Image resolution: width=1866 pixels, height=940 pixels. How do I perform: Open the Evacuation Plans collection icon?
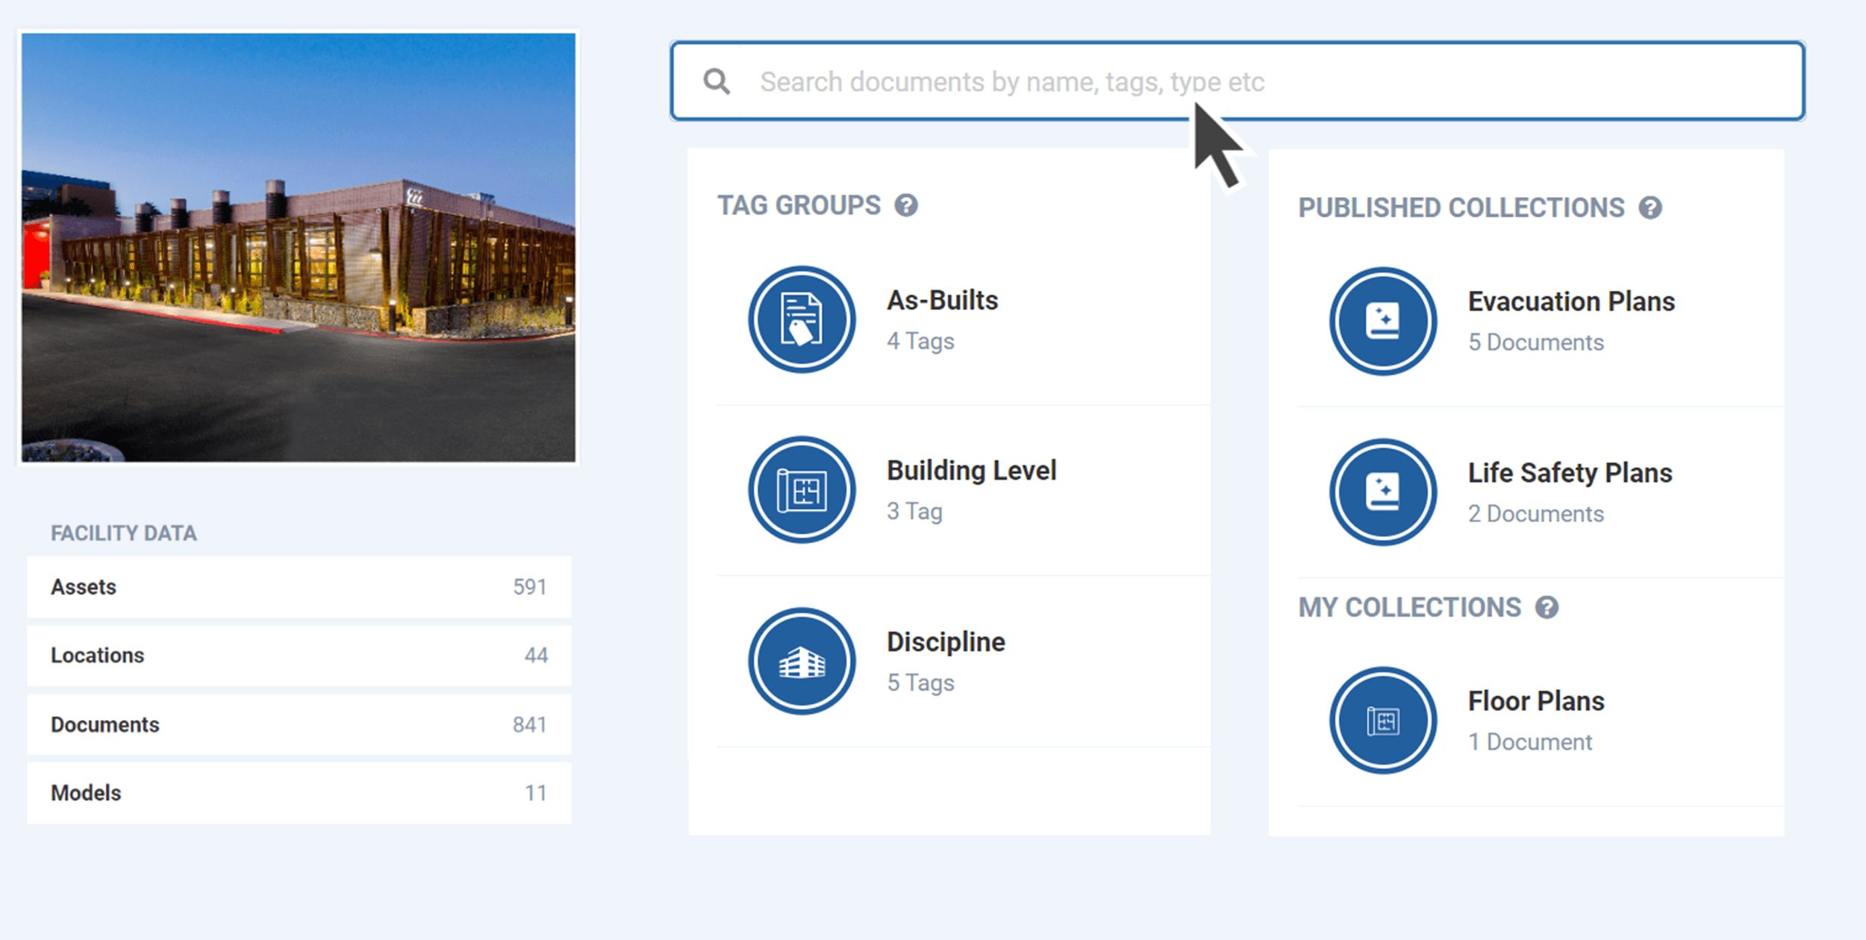pos(1382,321)
